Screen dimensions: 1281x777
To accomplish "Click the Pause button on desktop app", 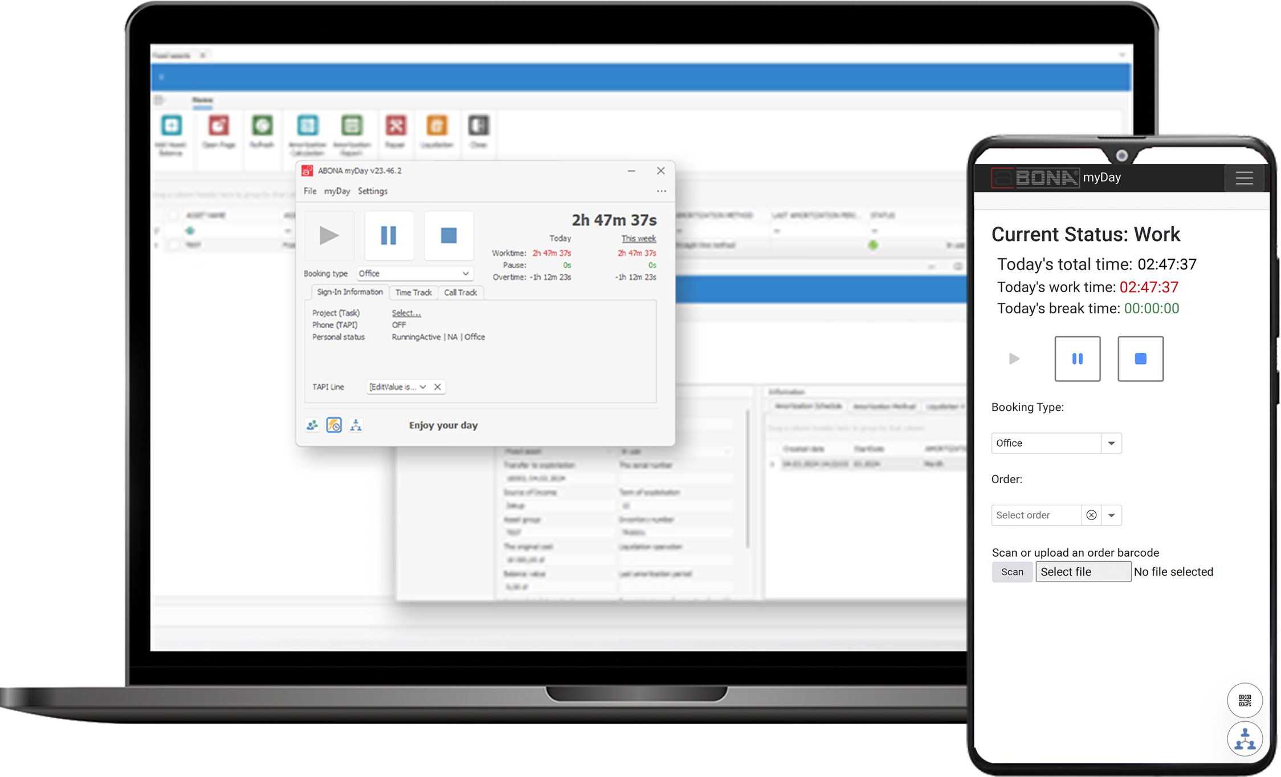I will [389, 234].
